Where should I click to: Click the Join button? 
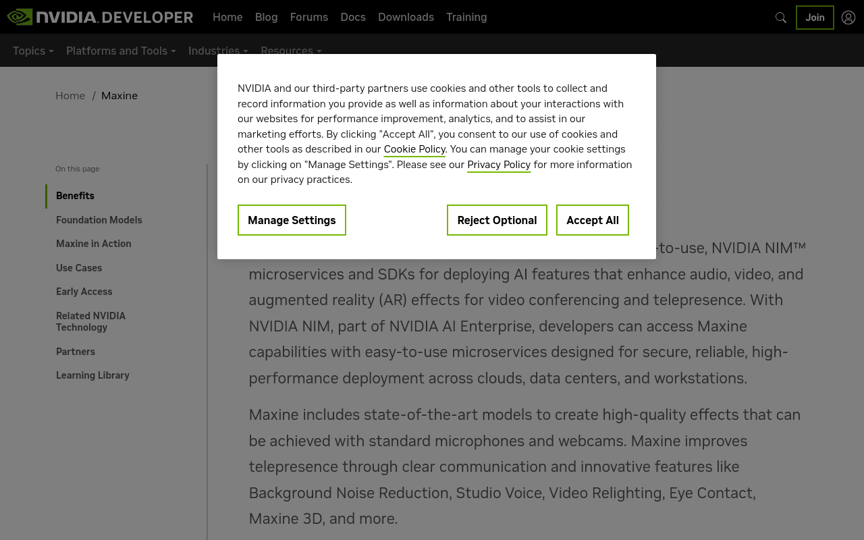pyautogui.click(x=815, y=18)
